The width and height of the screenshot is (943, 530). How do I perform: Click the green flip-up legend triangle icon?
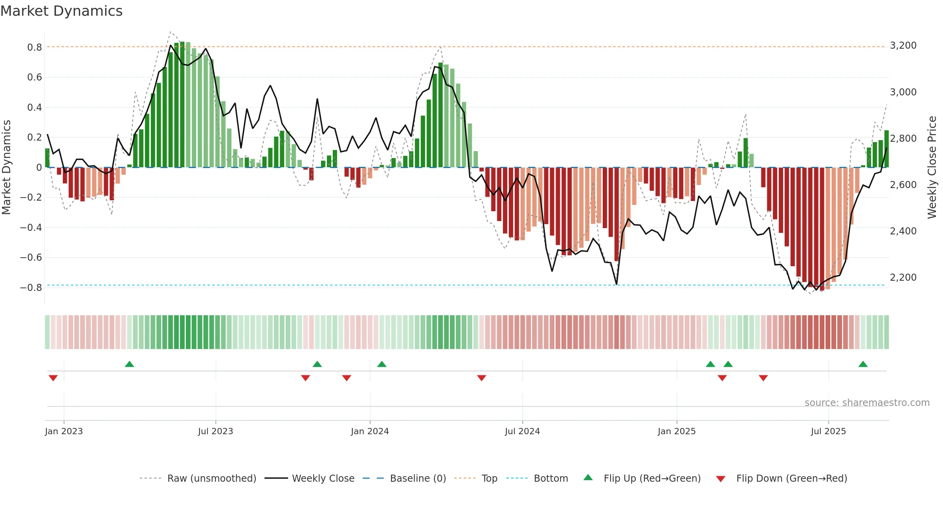[x=588, y=477]
